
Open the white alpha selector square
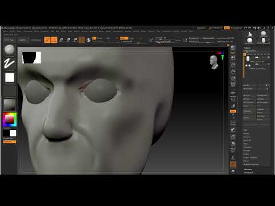pyautogui.click(x=9, y=78)
